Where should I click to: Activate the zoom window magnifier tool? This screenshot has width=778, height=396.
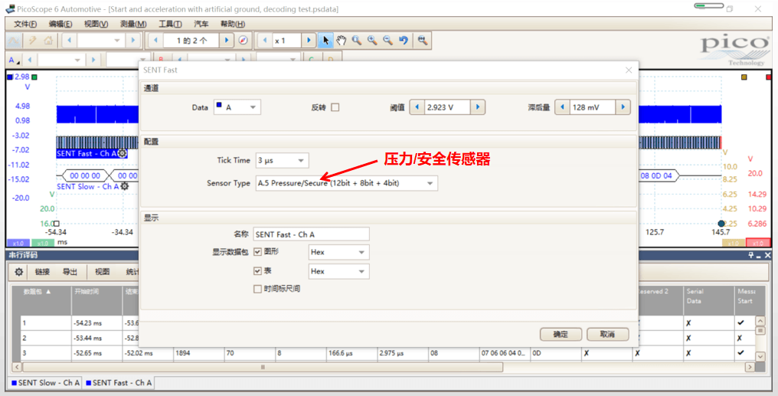point(356,40)
